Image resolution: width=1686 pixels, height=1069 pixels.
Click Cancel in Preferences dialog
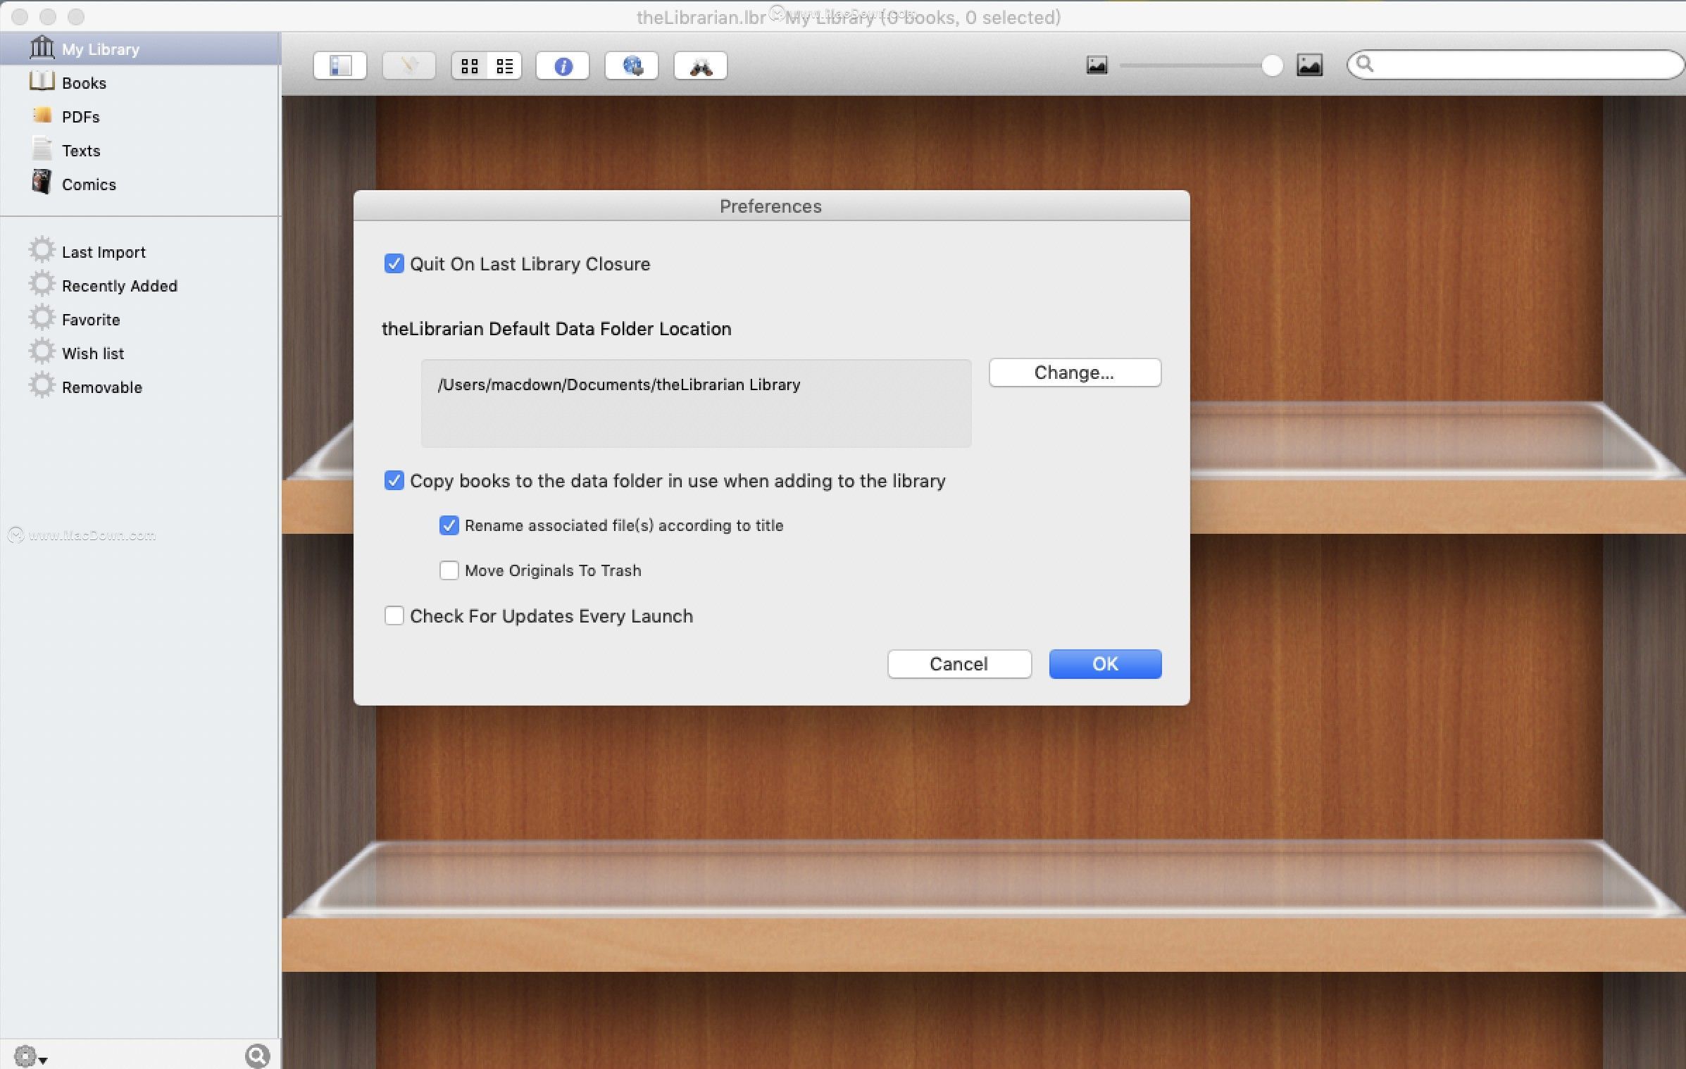(959, 664)
